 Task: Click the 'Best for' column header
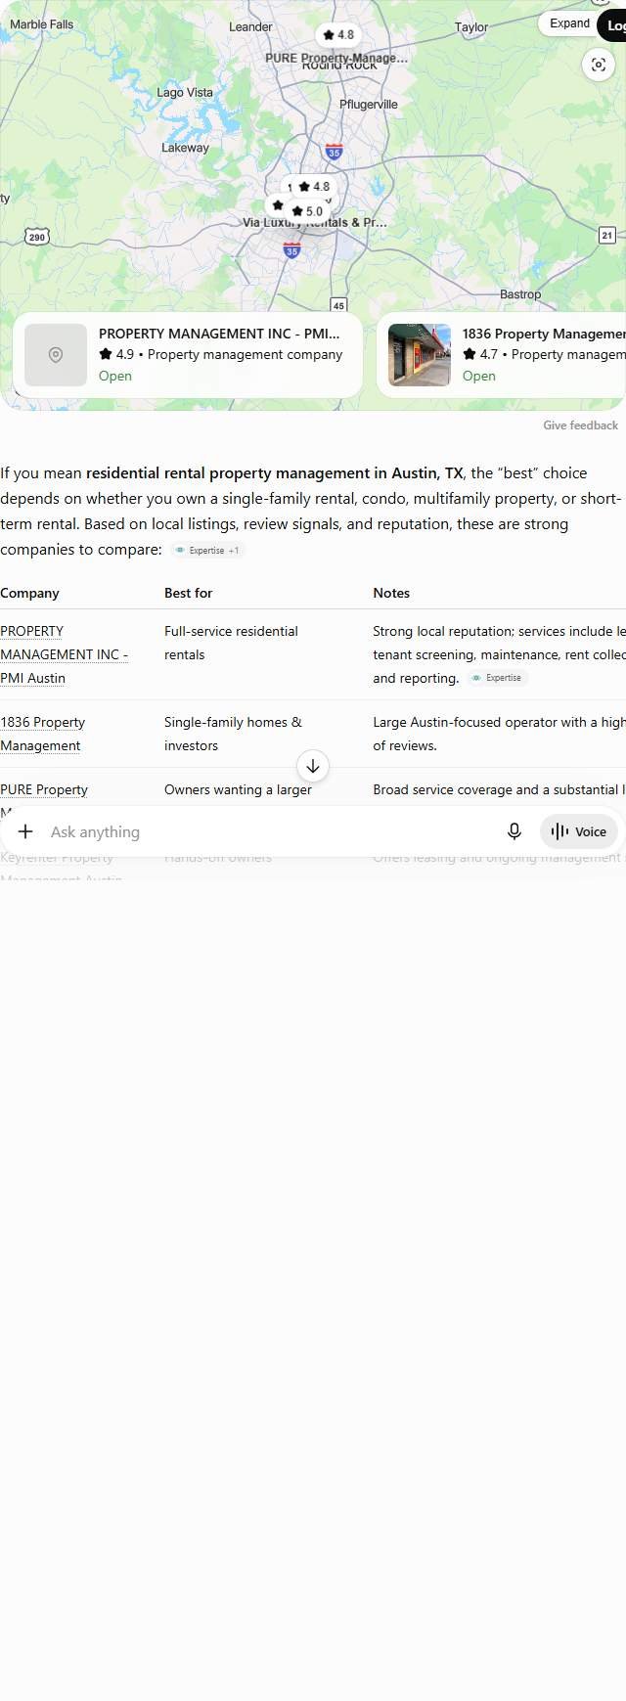point(189,593)
